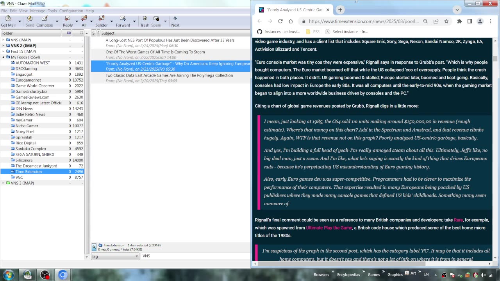This screenshot has width=500, height=281.
Task: Click the Spam toolbar icon
Action: pos(156,18)
